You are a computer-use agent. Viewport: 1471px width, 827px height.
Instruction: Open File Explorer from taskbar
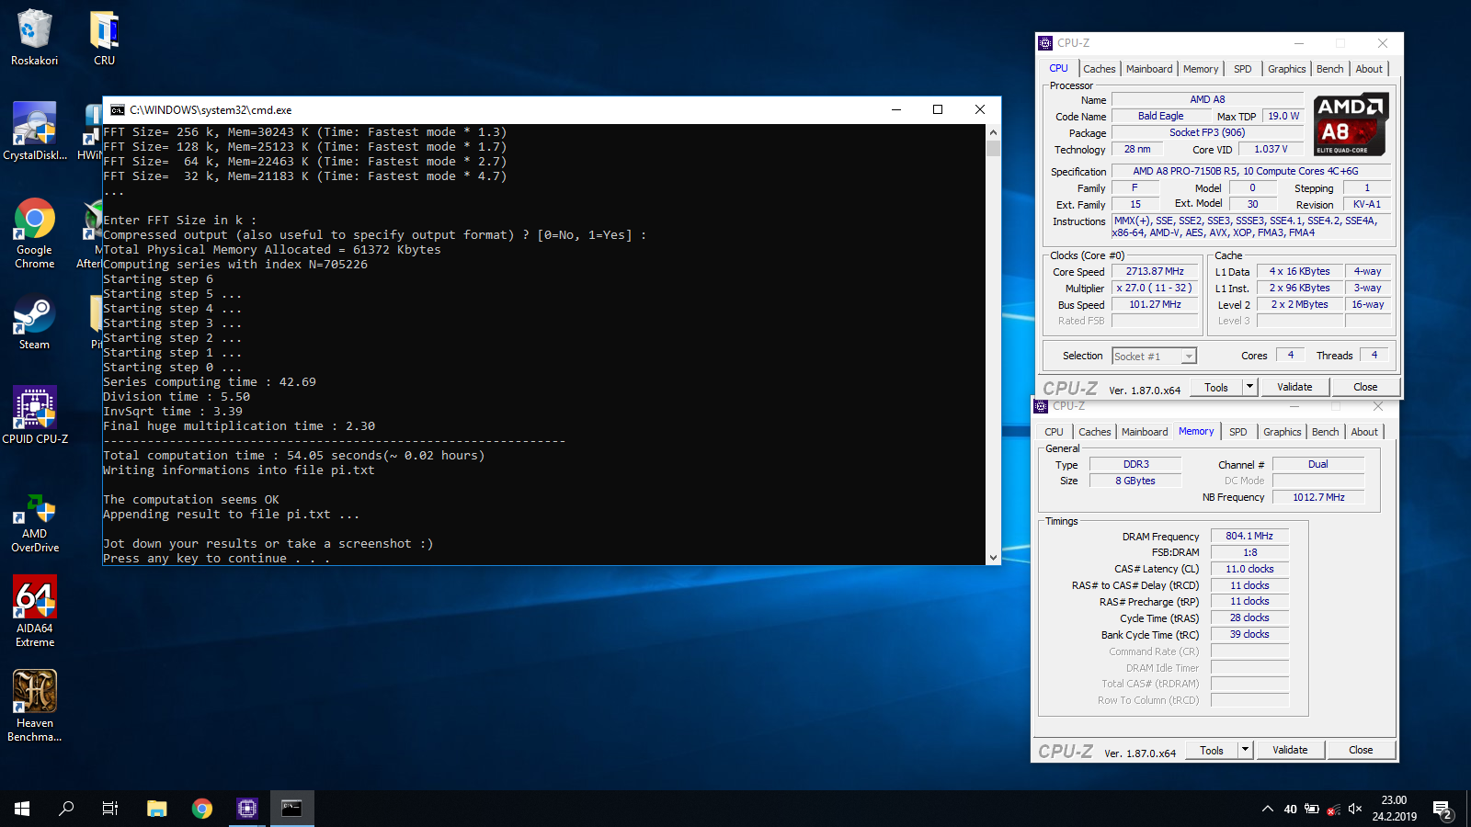tap(157, 809)
